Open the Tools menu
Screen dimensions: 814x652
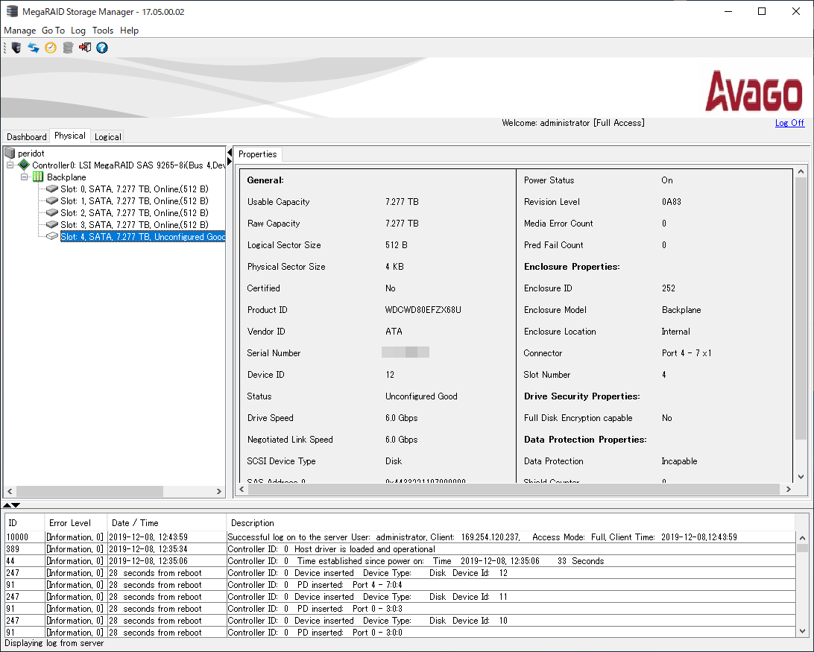tap(103, 30)
